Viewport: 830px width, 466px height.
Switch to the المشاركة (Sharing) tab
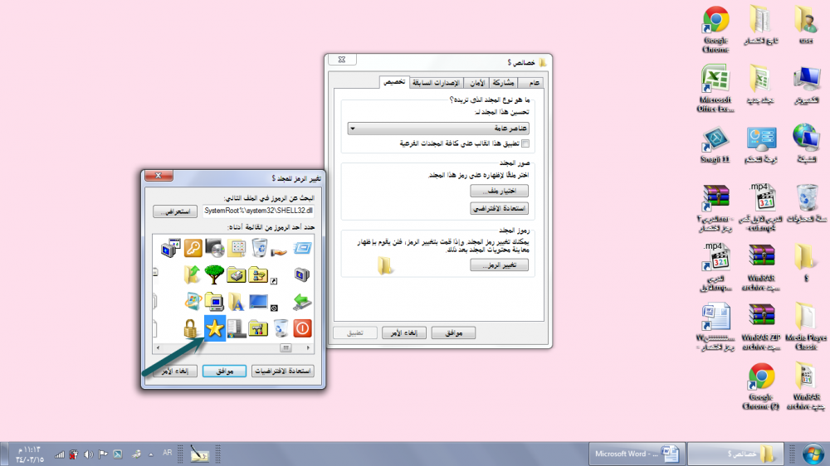click(x=503, y=83)
